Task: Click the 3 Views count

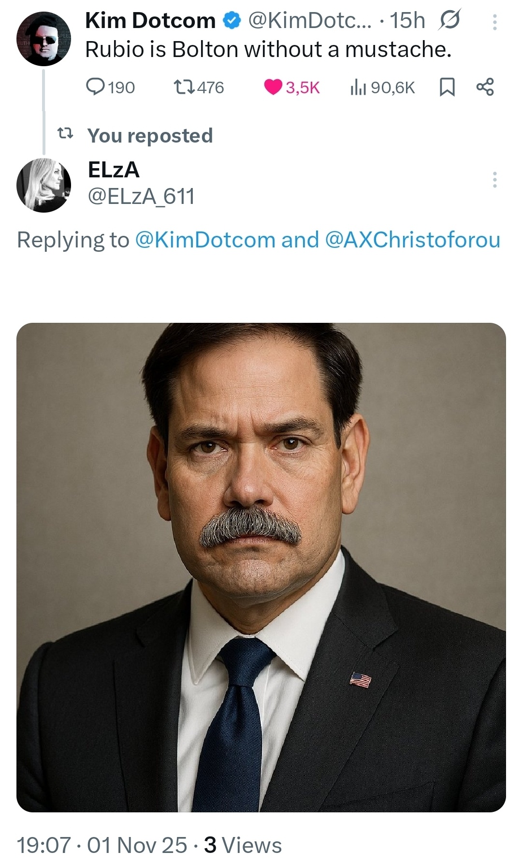Action: [243, 845]
